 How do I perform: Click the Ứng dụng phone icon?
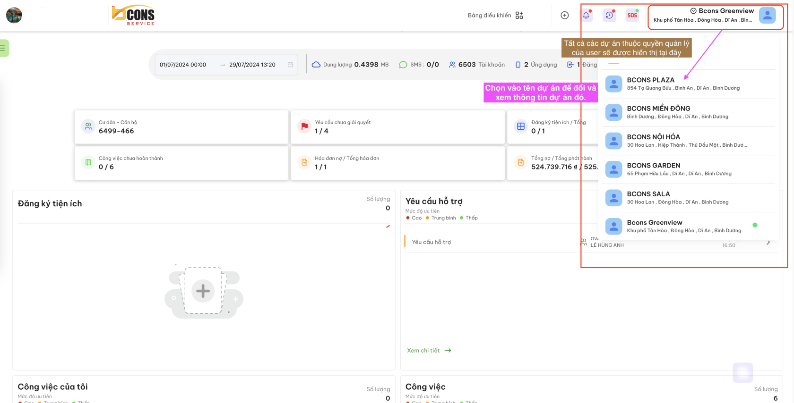point(518,65)
